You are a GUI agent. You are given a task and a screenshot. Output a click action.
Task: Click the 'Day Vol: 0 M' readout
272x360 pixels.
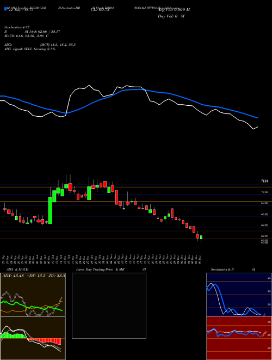pos(171,16)
